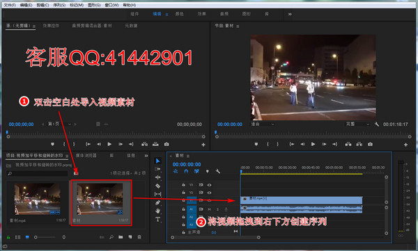Screen dimensions: 418x251
Task: Select the Selection arrow tool
Action: pyautogui.click(x=157, y=161)
